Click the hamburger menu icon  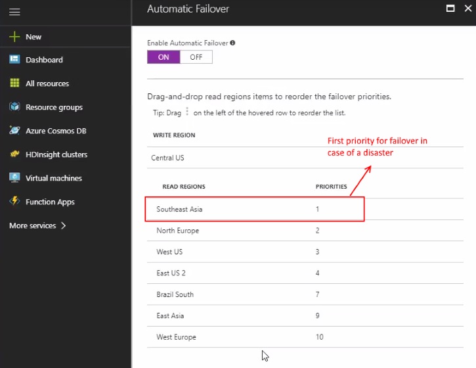[14, 12]
